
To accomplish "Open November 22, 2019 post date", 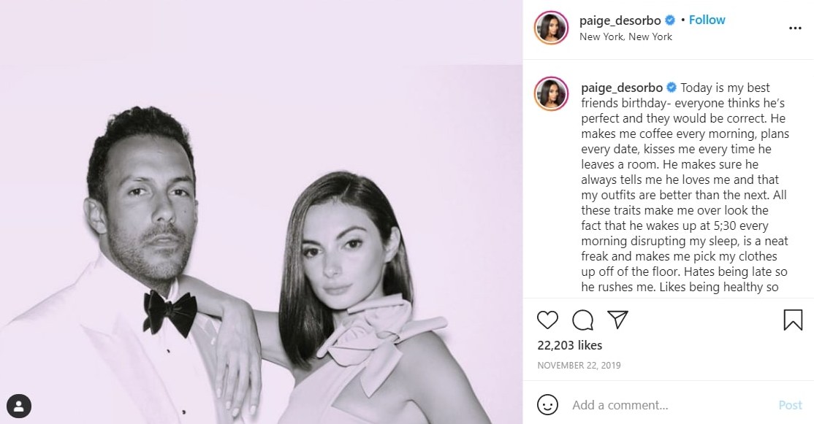I will (579, 366).
